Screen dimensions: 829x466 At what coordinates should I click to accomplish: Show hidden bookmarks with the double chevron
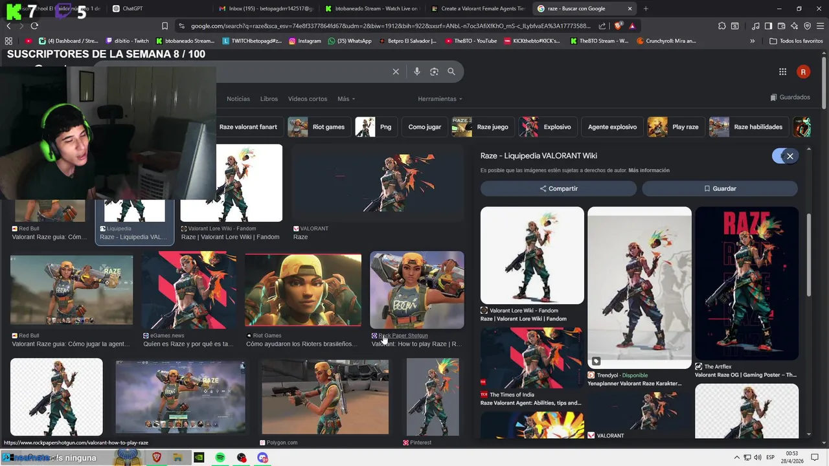point(752,41)
